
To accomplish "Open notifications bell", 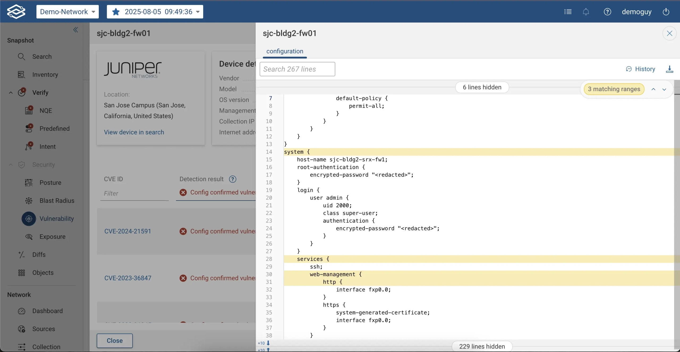I will coord(586,12).
